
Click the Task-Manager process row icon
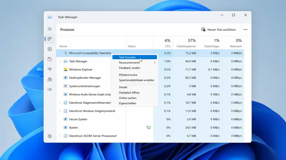coord(66,61)
